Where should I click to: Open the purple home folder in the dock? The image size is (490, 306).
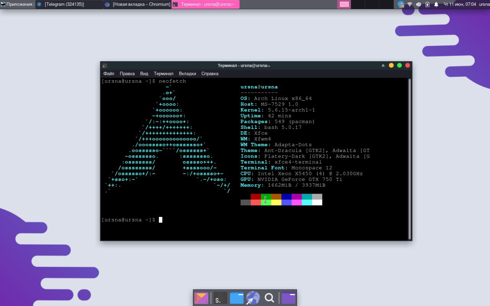[x=289, y=298]
